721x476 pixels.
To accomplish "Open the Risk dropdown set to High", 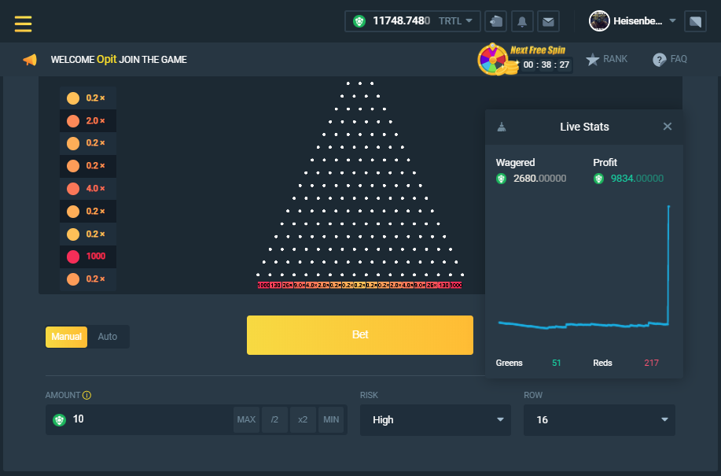I will 435,420.
